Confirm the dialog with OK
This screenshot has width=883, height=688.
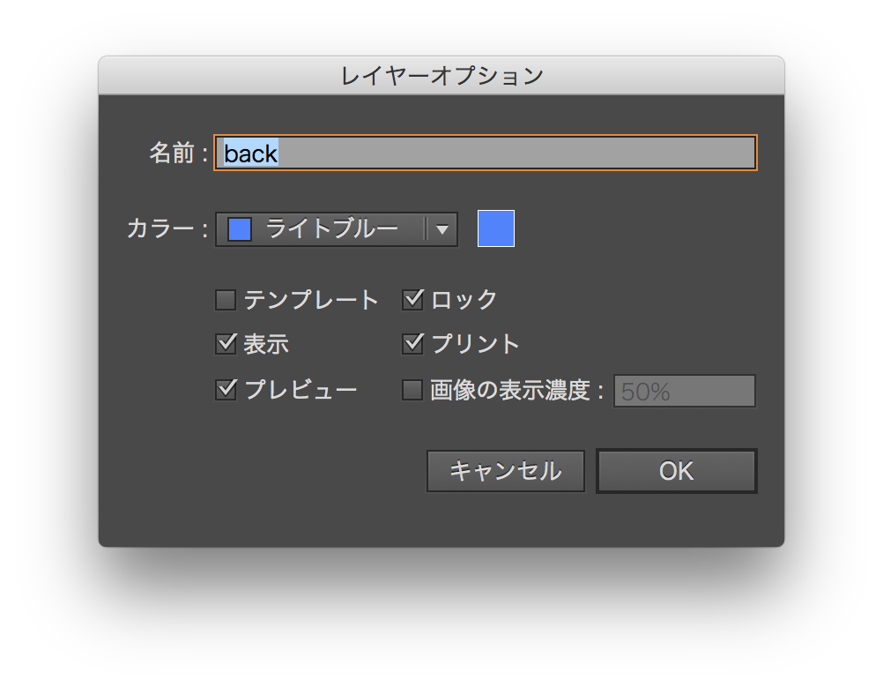tap(676, 471)
